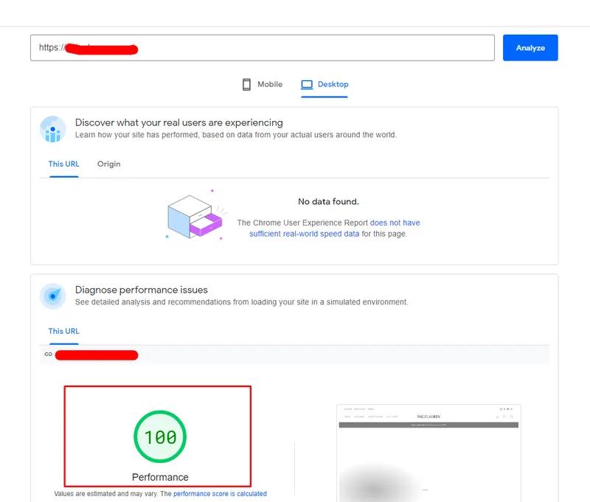Select This URL tab under real users section

click(63, 164)
